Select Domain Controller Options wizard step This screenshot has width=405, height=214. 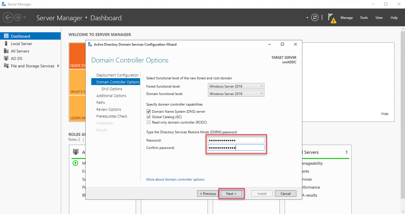[x=115, y=82]
